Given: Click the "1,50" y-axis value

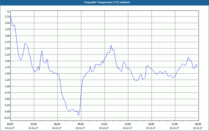Looking at the screenshot, I should (x=8, y=74).
